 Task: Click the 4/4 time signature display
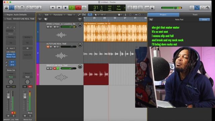[119, 6]
